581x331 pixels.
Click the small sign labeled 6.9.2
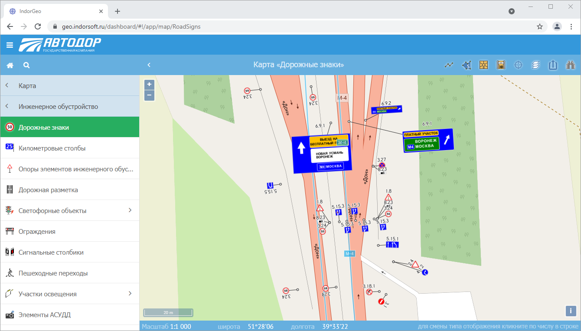[387, 109]
